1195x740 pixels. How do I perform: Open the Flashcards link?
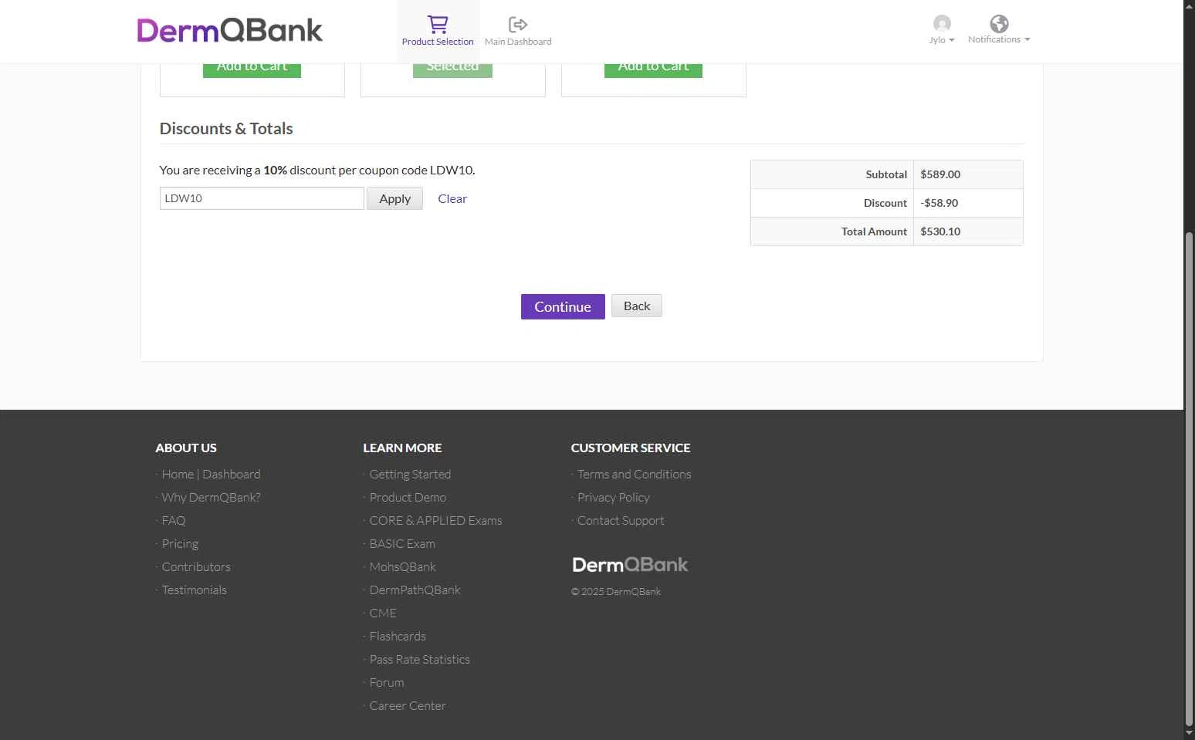tap(398, 636)
